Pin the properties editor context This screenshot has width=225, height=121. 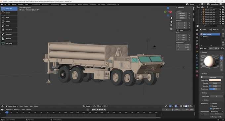pos(223,29)
